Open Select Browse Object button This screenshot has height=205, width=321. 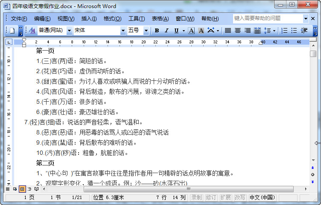tap(312, 175)
